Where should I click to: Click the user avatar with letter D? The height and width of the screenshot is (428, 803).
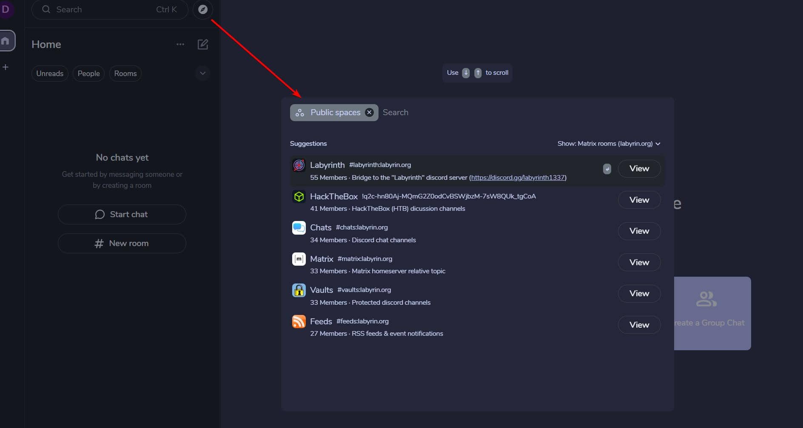6,9
